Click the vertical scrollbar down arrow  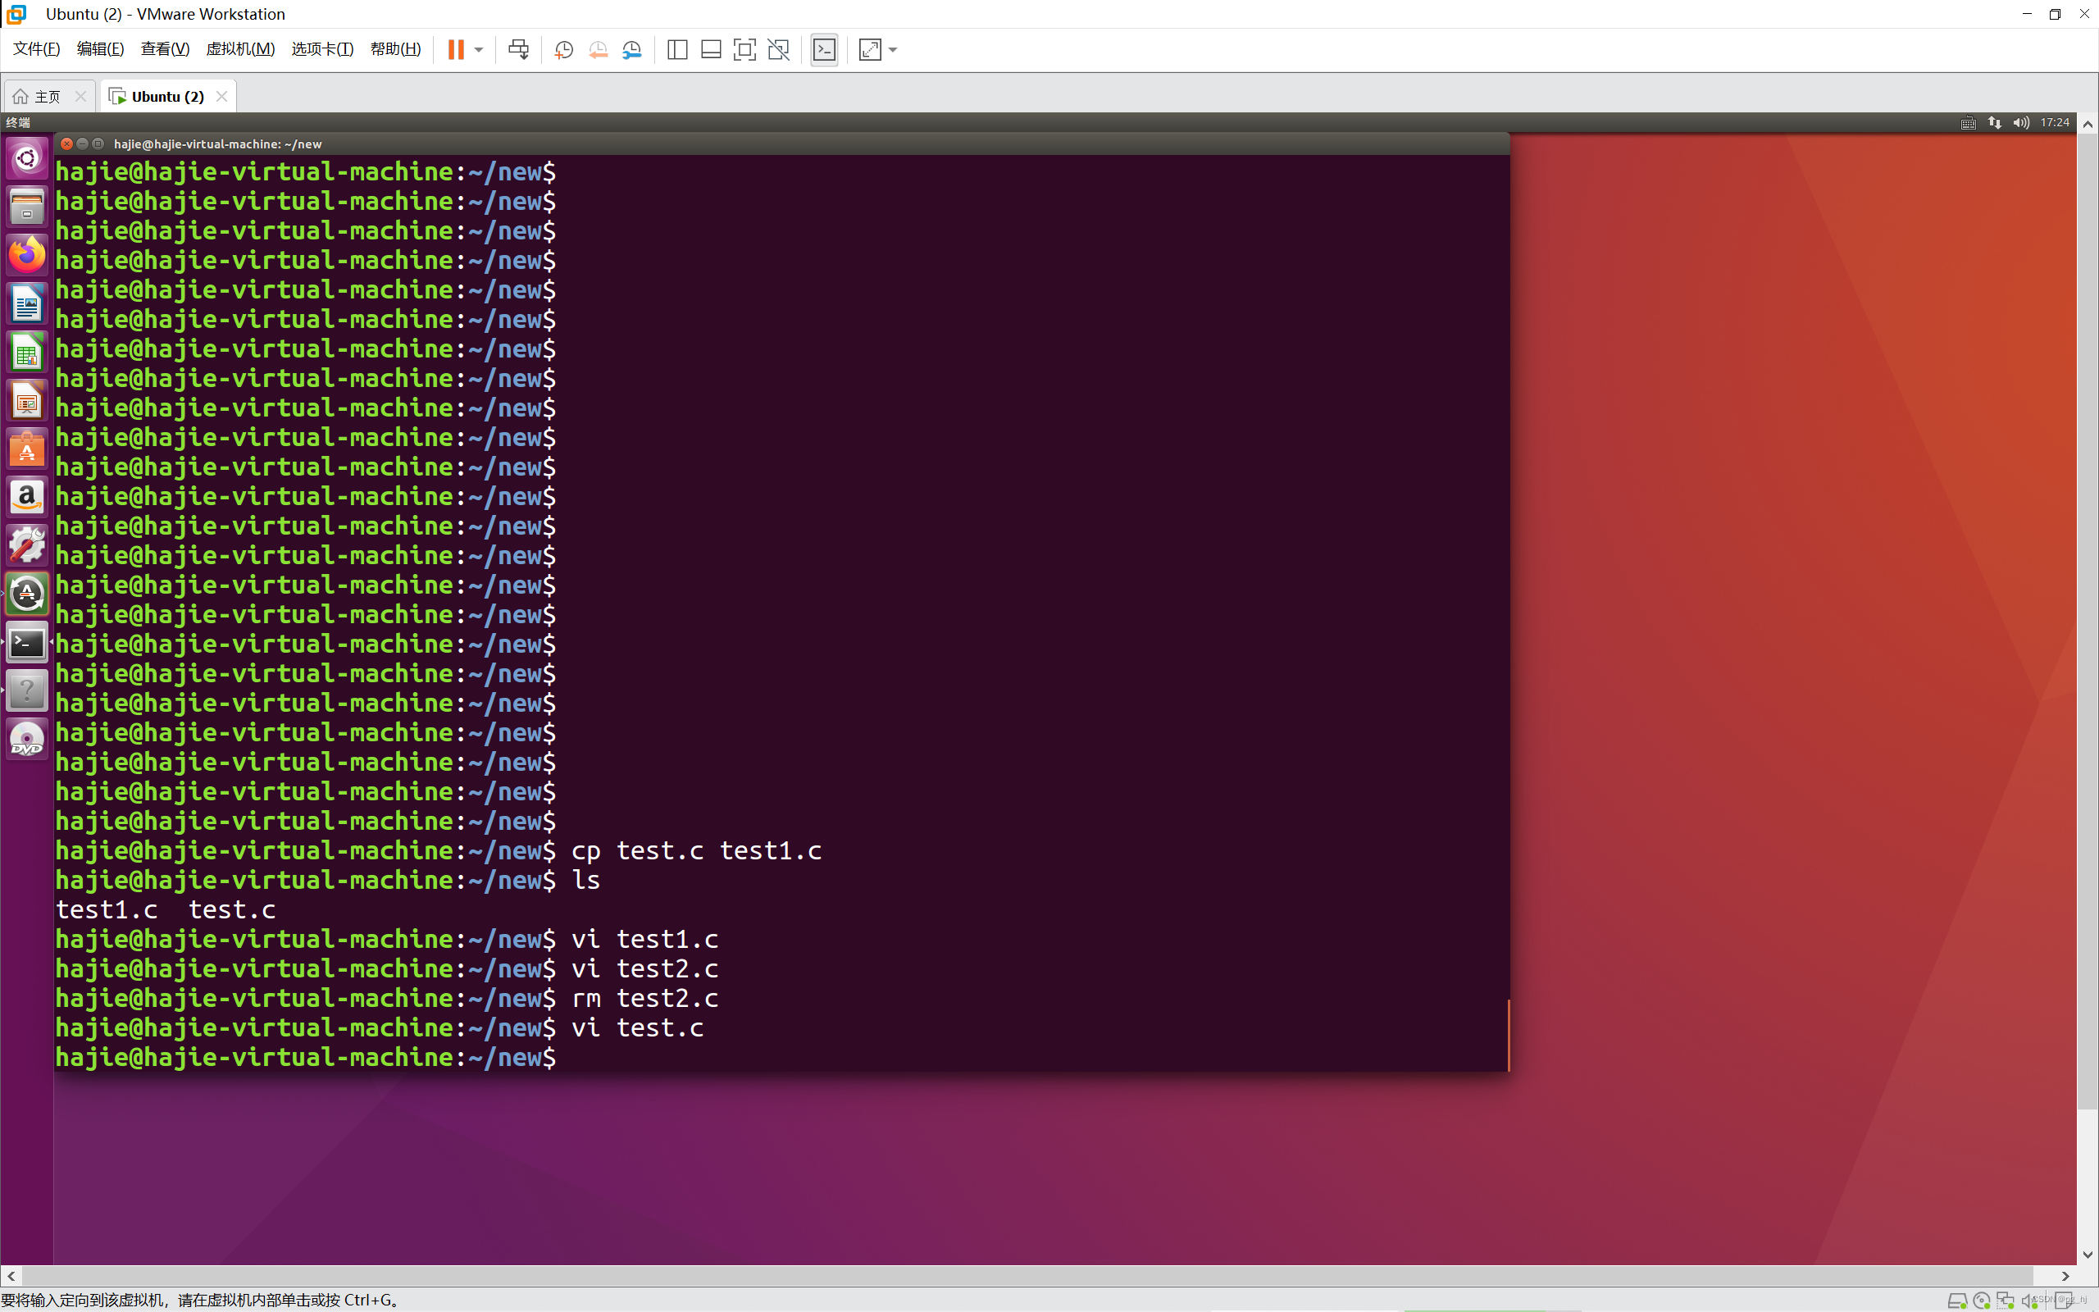pos(2088,1255)
